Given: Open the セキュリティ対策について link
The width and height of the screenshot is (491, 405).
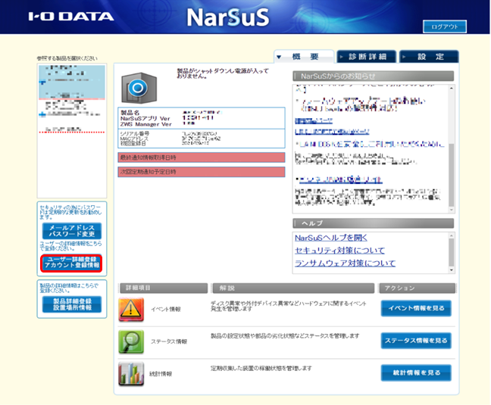Looking at the screenshot, I should coord(339,251).
